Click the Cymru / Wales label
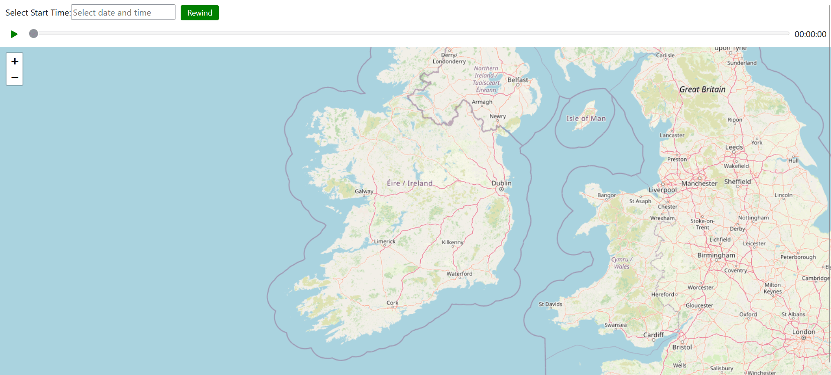The width and height of the screenshot is (831, 375). point(622,263)
